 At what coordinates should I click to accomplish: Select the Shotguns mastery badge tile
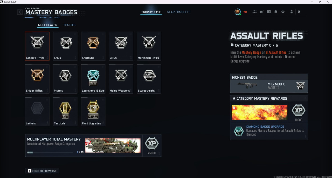(x=93, y=46)
